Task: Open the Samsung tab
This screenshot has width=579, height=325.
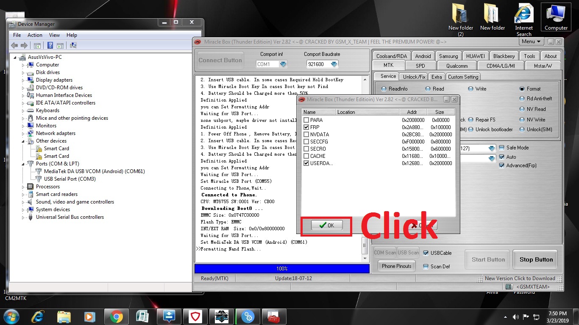Action: pos(448,56)
